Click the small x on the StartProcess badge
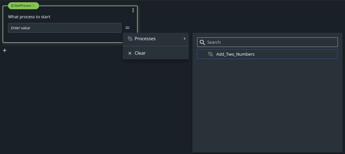Image resolution: width=345 pixels, height=154 pixels. [x=33, y=5]
